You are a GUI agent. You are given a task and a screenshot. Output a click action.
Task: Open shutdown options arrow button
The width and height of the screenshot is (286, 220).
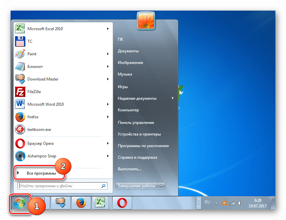coord(161,186)
